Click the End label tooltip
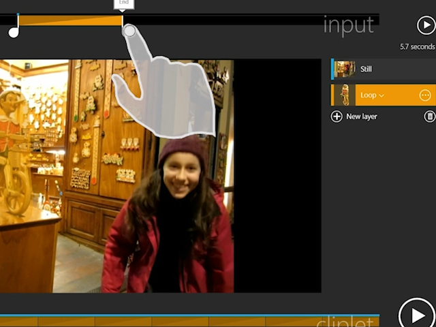The image size is (436, 327). point(123,3)
